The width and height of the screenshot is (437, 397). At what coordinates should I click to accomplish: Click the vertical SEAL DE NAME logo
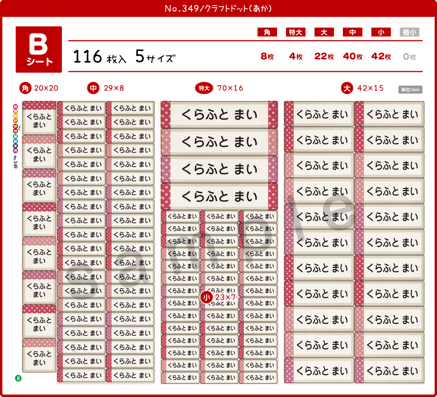coord(15,128)
